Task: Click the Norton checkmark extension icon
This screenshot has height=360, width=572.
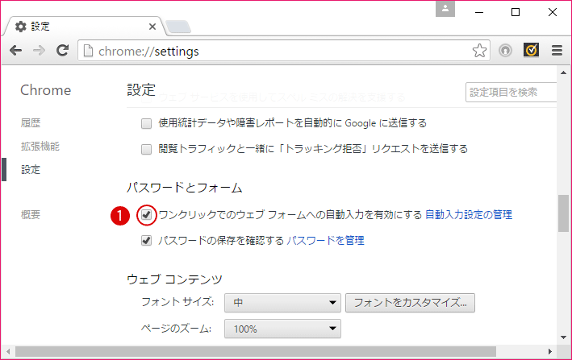Action: (531, 51)
